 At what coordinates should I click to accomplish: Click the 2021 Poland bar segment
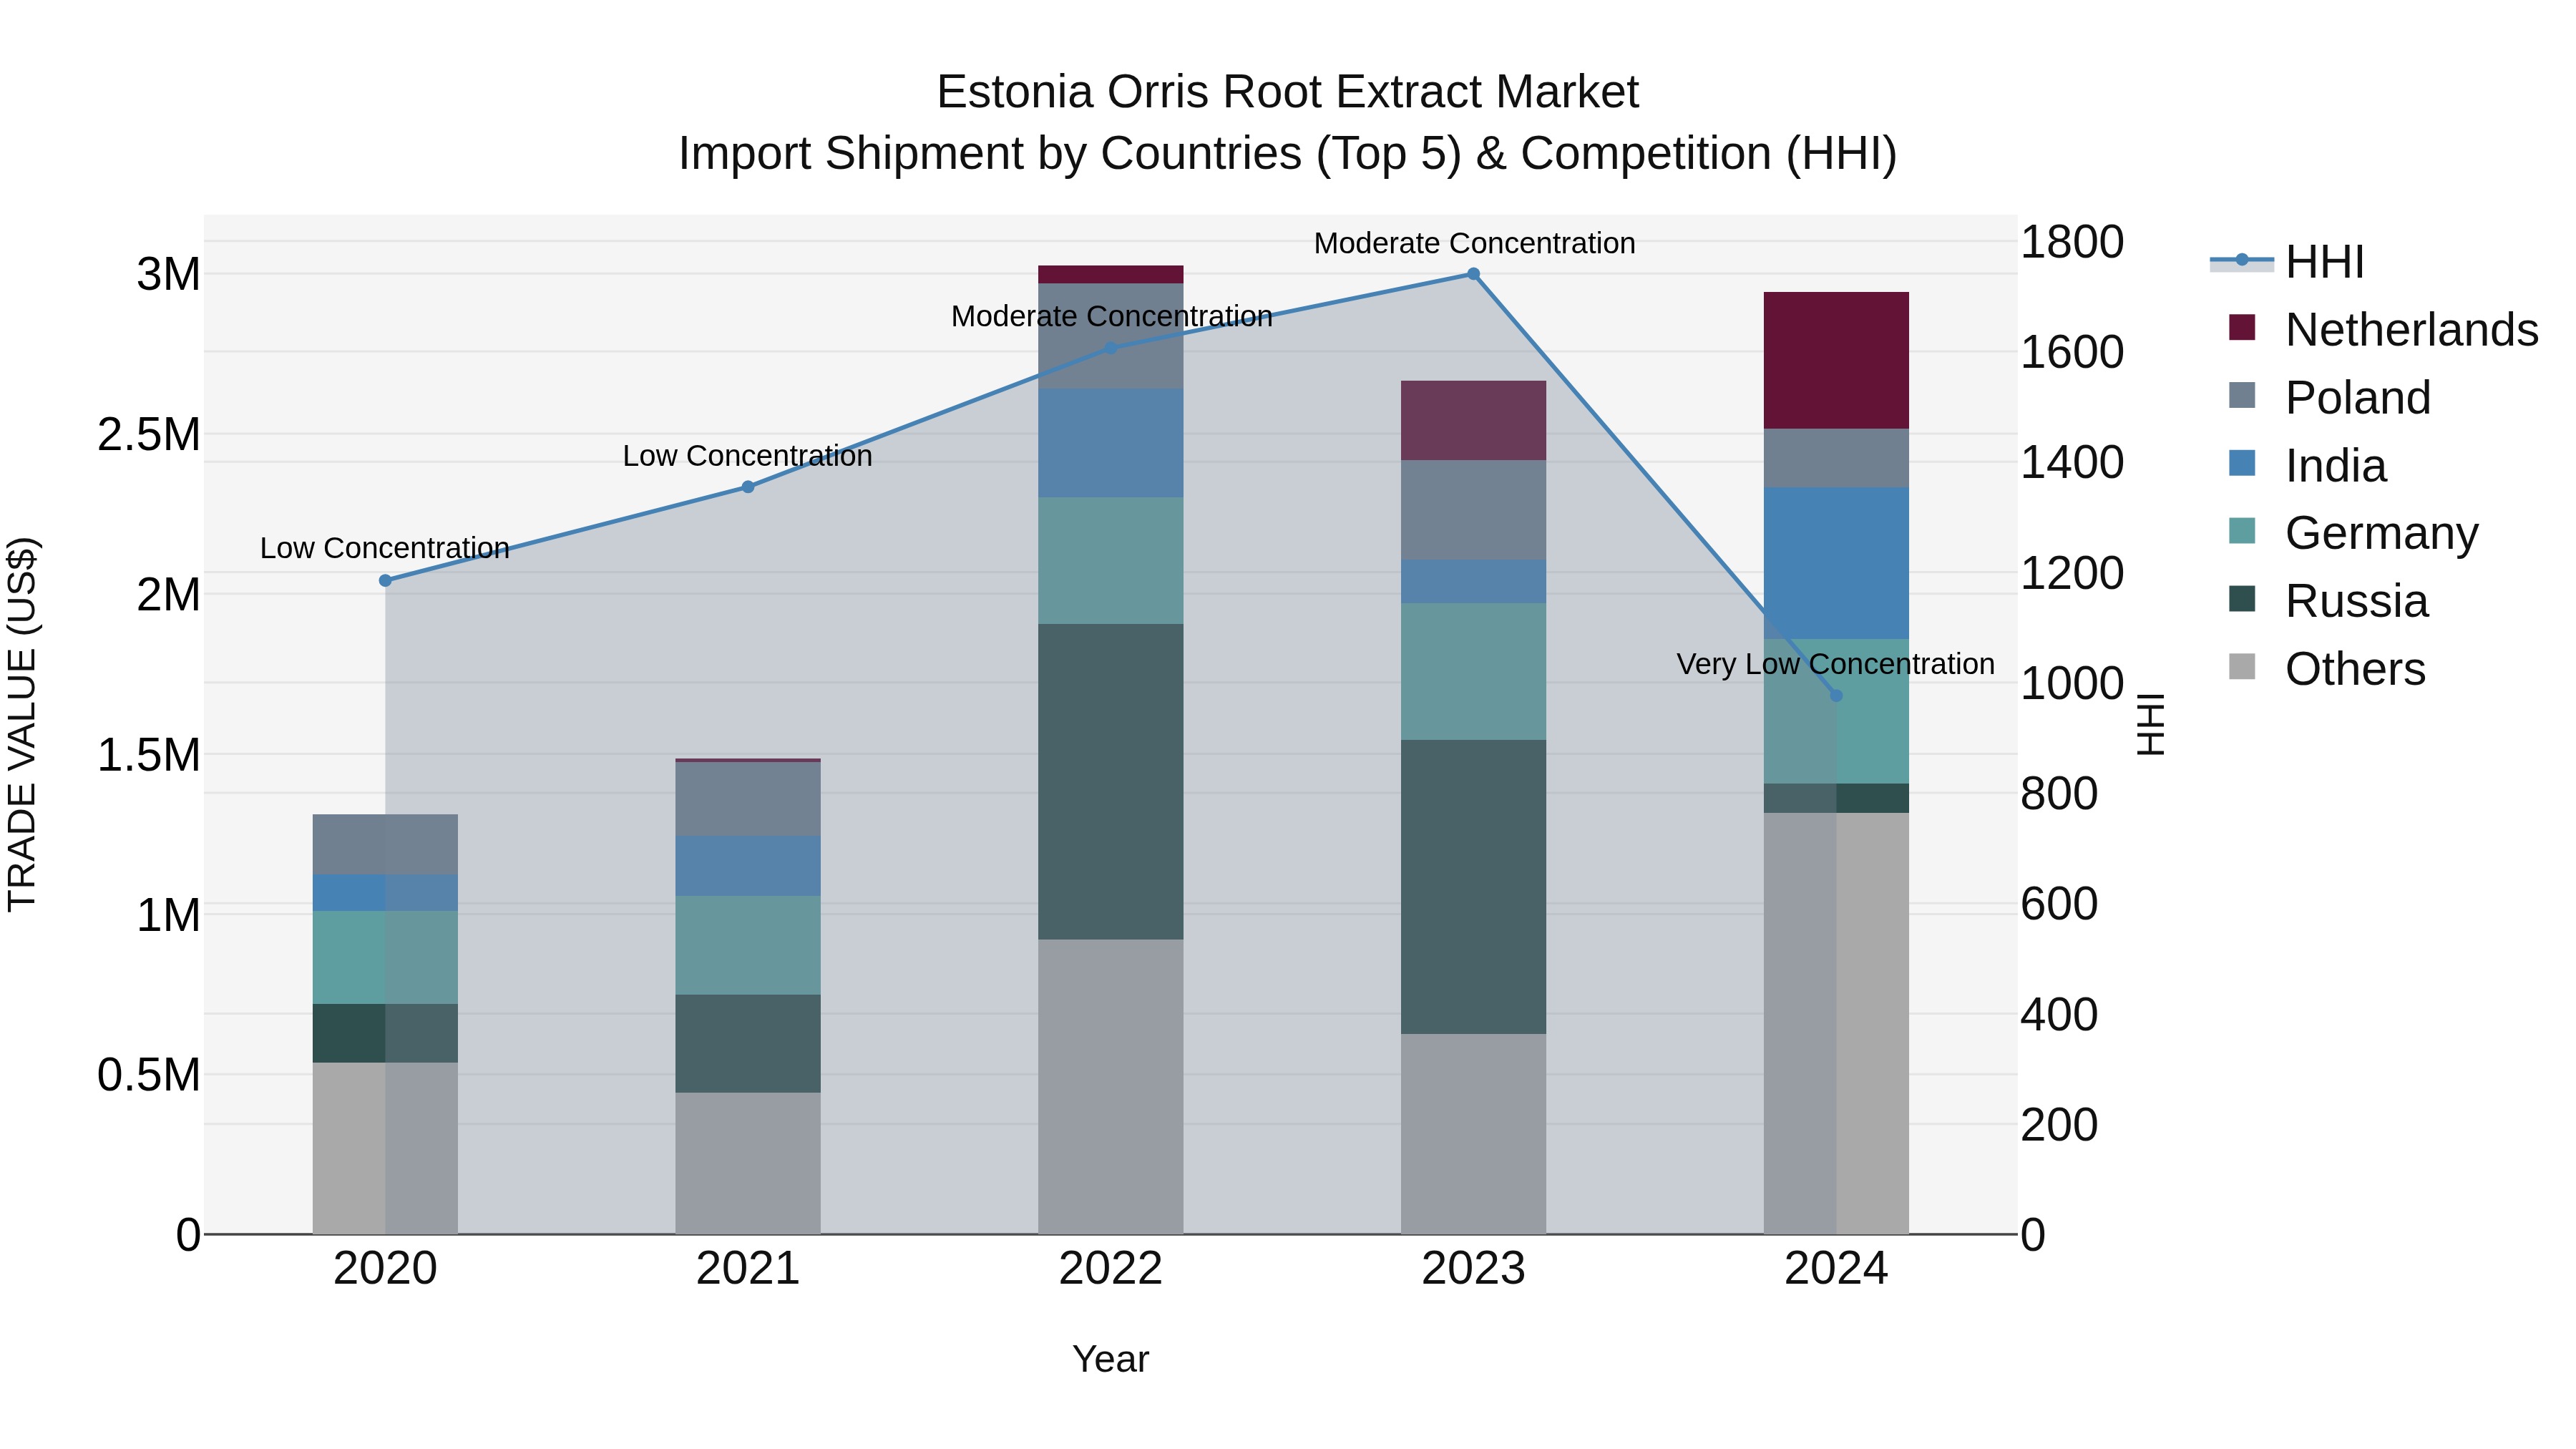748,799
